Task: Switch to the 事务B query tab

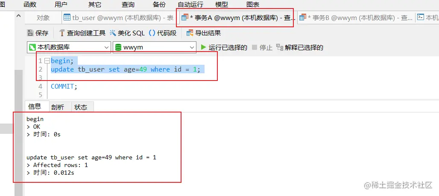Action: tap(356, 18)
